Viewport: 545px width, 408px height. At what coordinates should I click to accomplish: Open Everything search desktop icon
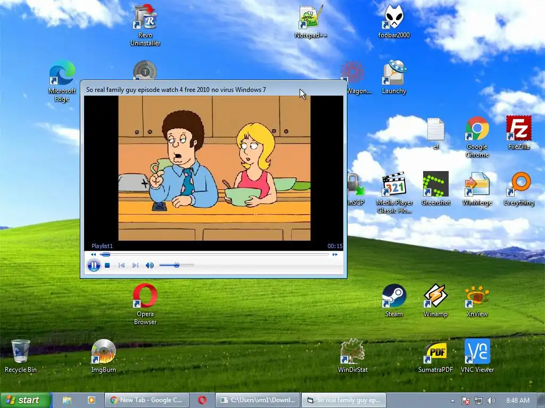point(518,189)
